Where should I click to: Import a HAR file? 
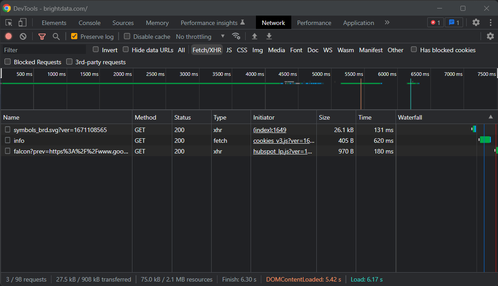click(255, 36)
